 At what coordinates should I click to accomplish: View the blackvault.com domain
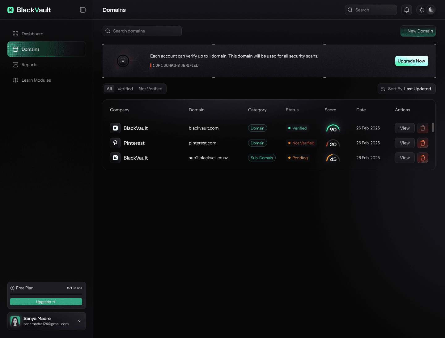[x=405, y=128]
